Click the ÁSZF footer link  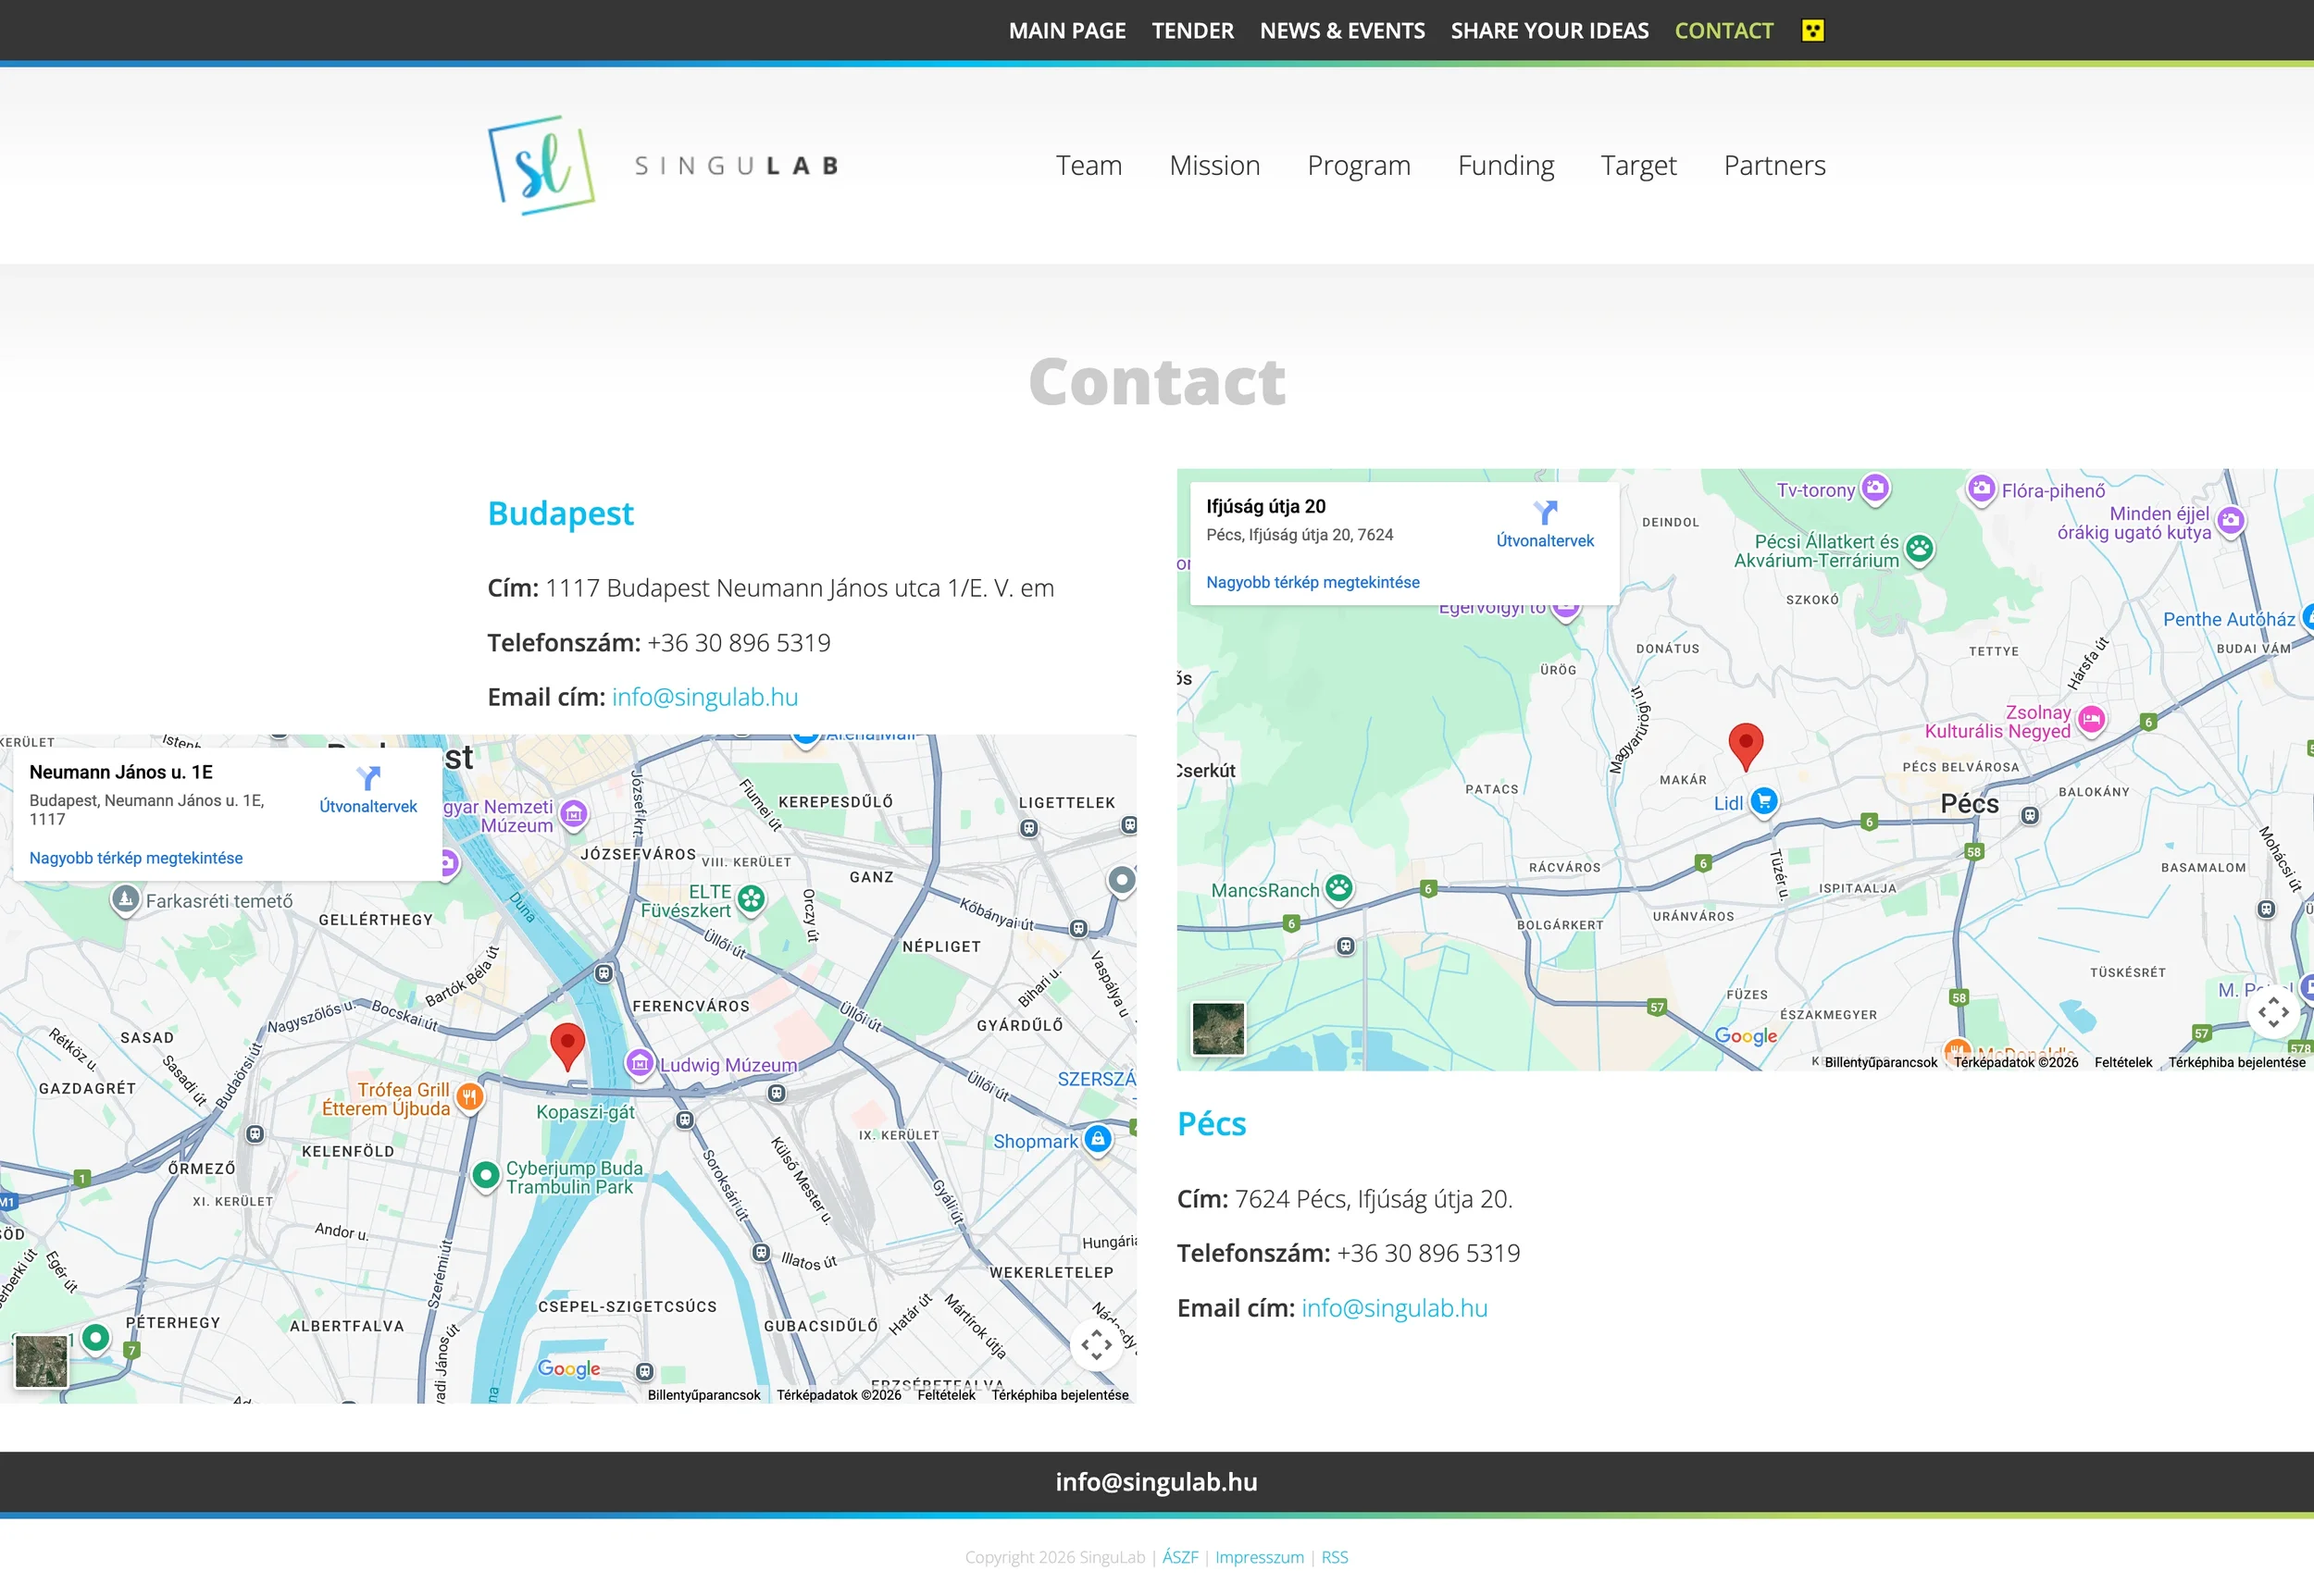[x=1179, y=1557]
